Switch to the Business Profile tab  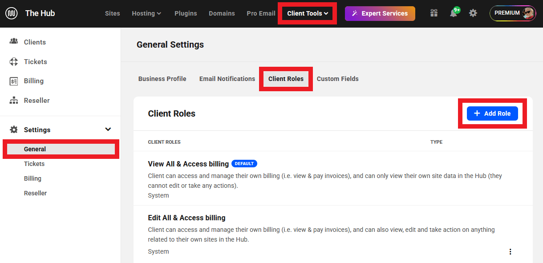[162, 79]
